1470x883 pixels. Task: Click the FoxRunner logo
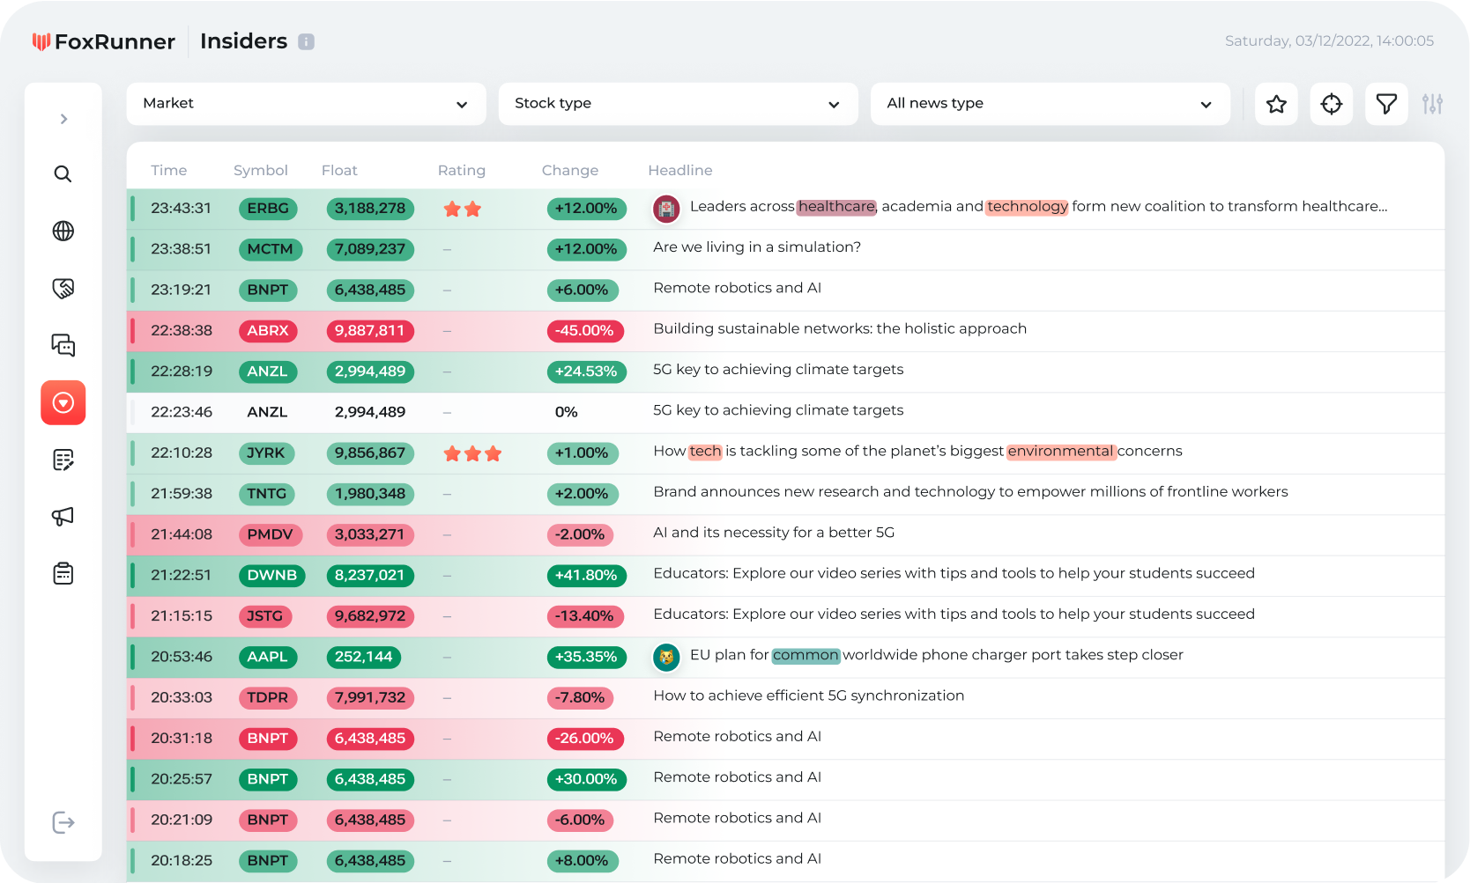(x=104, y=40)
